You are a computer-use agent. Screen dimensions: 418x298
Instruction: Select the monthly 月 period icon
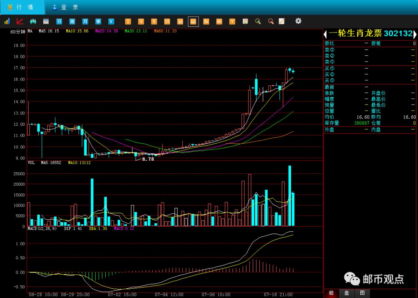pos(85,22)
